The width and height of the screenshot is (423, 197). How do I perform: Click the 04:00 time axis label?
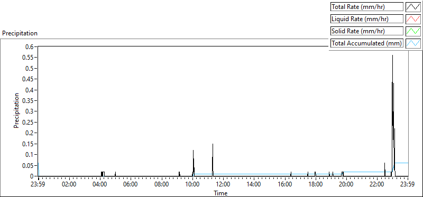click(100, 185)
